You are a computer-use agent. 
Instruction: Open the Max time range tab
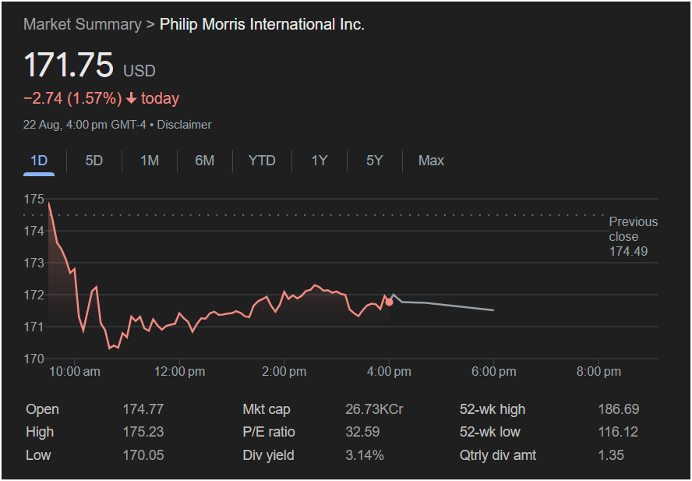tap(431, 161)
